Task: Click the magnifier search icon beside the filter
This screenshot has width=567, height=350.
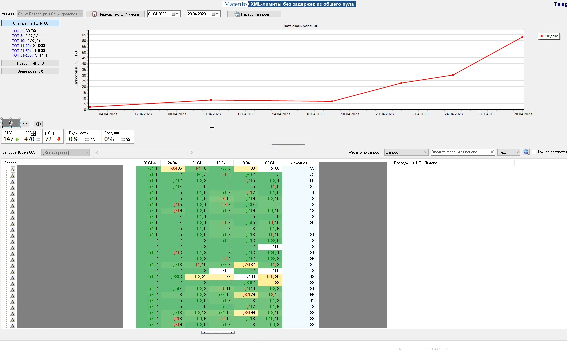Action: [x=526, y=152]
